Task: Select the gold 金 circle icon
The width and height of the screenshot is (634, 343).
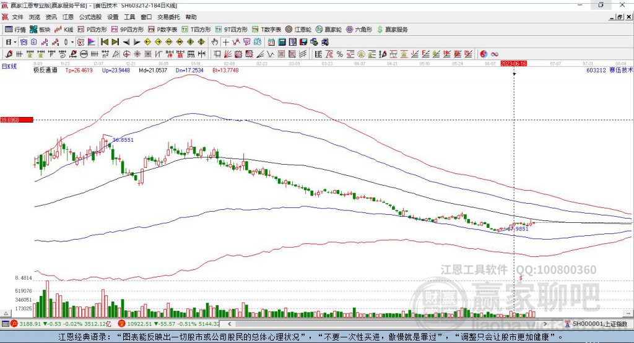Action: (x=361, y=54)
